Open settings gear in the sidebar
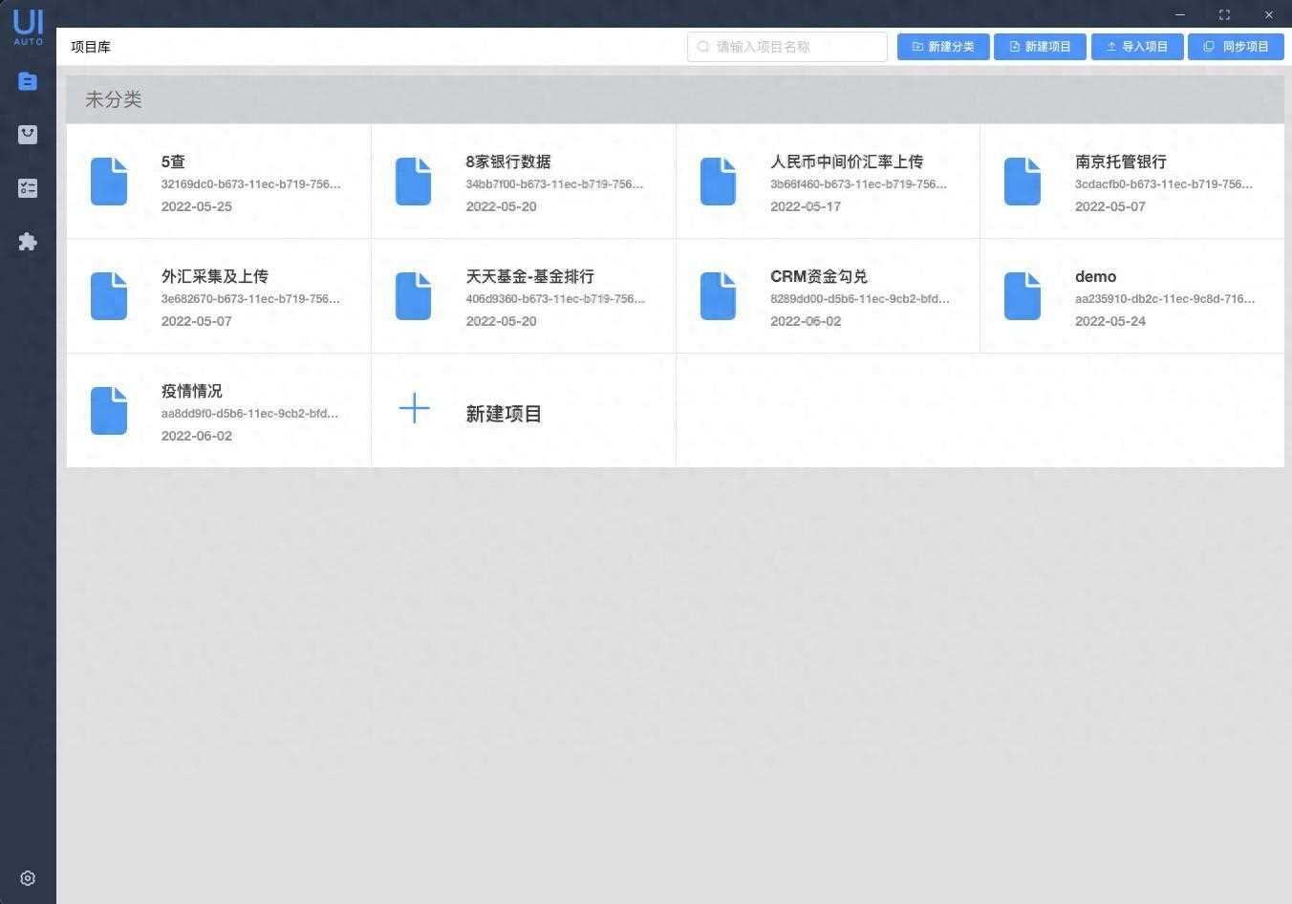The image size is (1292, 904). 28,878
